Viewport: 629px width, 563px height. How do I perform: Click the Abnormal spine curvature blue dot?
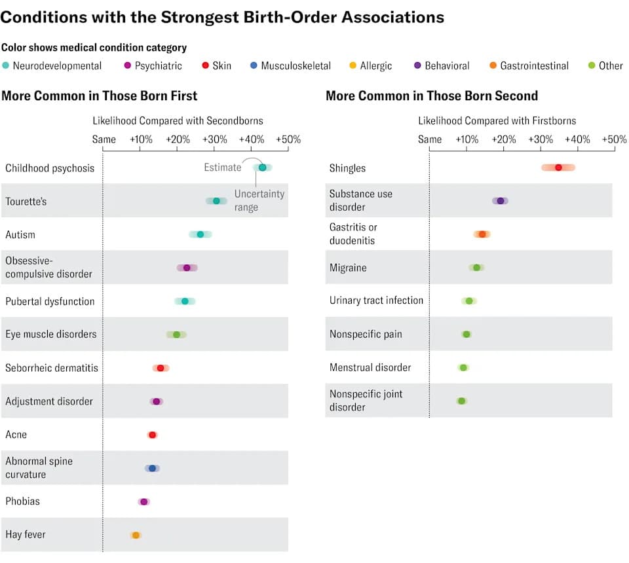[x=153, y=468]
